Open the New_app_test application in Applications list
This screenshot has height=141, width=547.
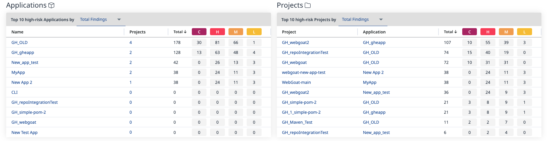point(25,62)
